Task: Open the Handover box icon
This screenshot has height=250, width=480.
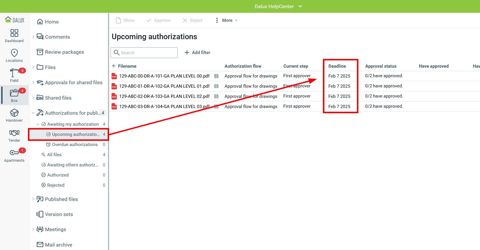Action: 14,113
